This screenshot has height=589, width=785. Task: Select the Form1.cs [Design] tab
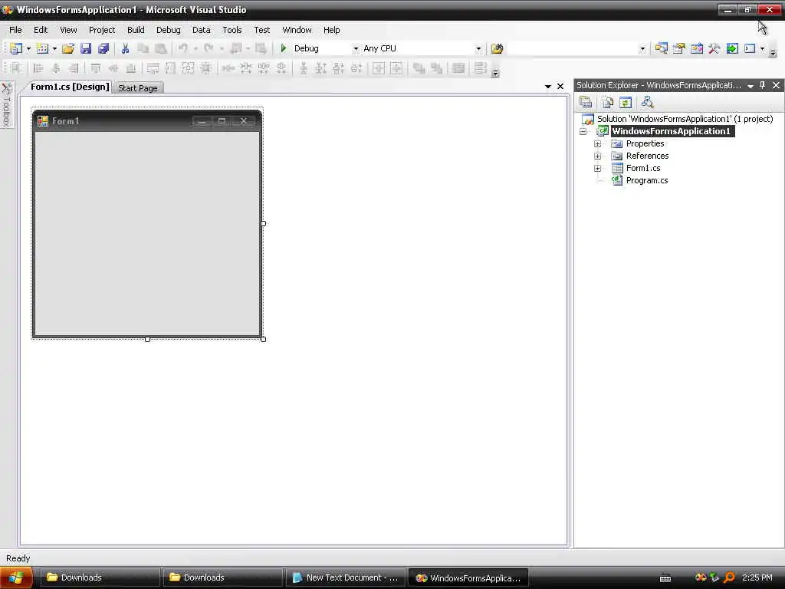point(70,87)
